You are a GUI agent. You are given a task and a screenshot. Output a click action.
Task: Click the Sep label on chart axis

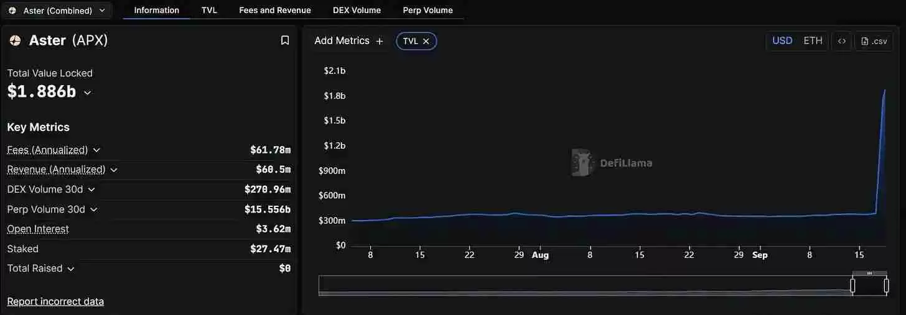[x=760, y=255]
